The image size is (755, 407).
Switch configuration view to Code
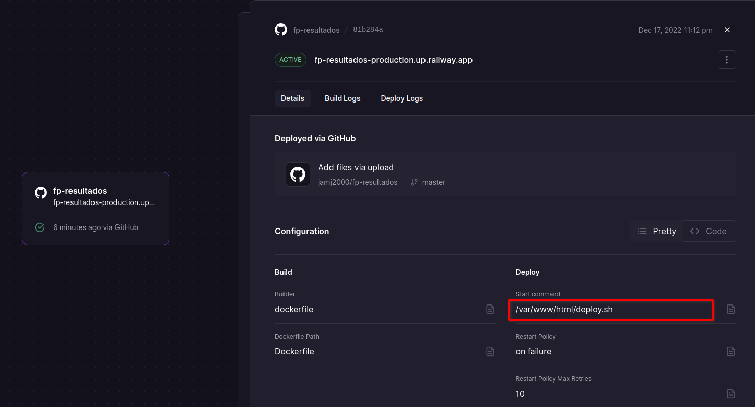coord(709,231)
